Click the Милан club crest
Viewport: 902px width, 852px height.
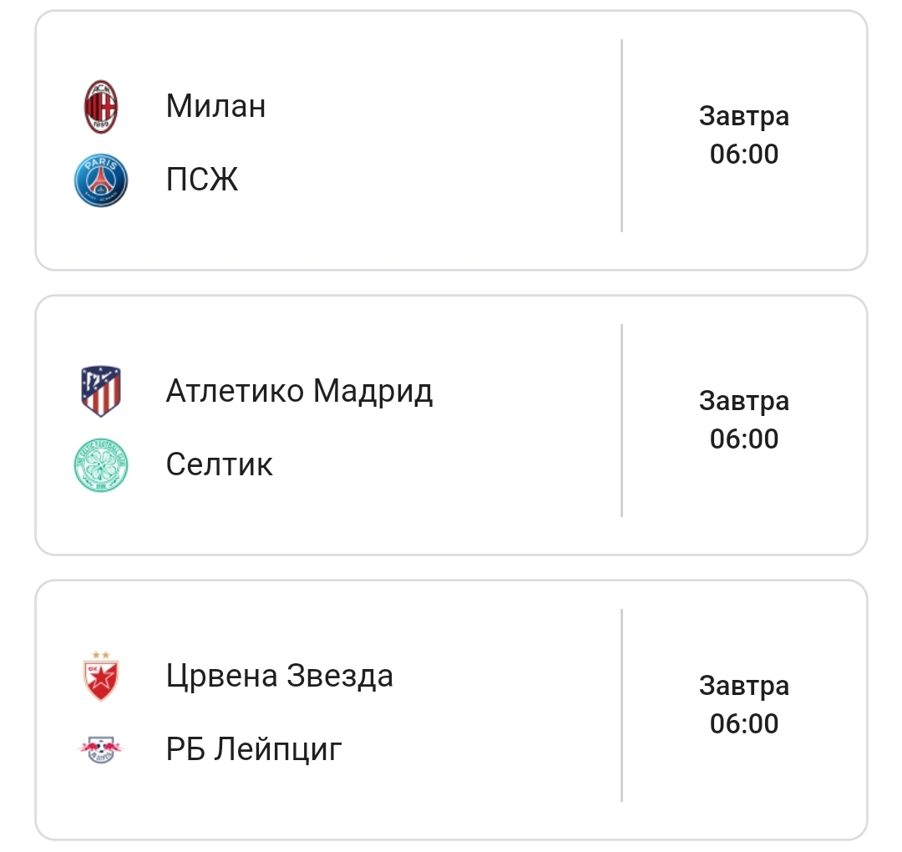[100, 105]
